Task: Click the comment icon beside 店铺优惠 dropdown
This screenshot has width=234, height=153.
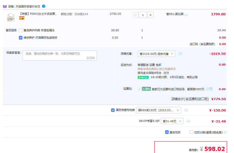Action: pos(180,54)
